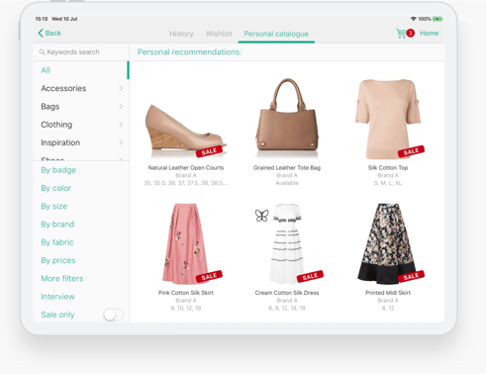Click the 'Silk Cotton Top' title

388,168
